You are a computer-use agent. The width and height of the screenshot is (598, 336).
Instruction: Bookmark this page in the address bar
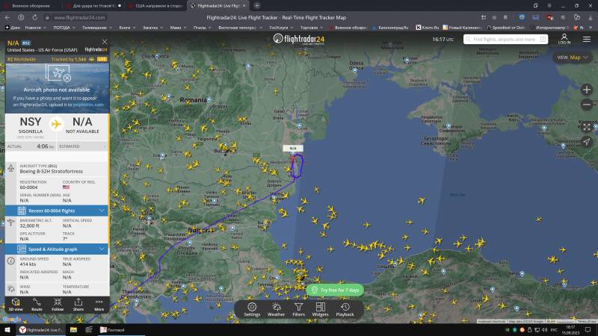pos(505,17)
